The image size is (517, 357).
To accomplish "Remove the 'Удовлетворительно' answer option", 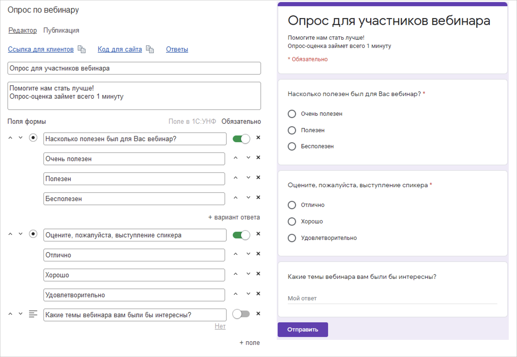I will pos(258,294).
